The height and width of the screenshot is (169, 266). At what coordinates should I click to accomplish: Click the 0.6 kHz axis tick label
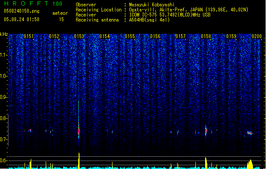3,161
